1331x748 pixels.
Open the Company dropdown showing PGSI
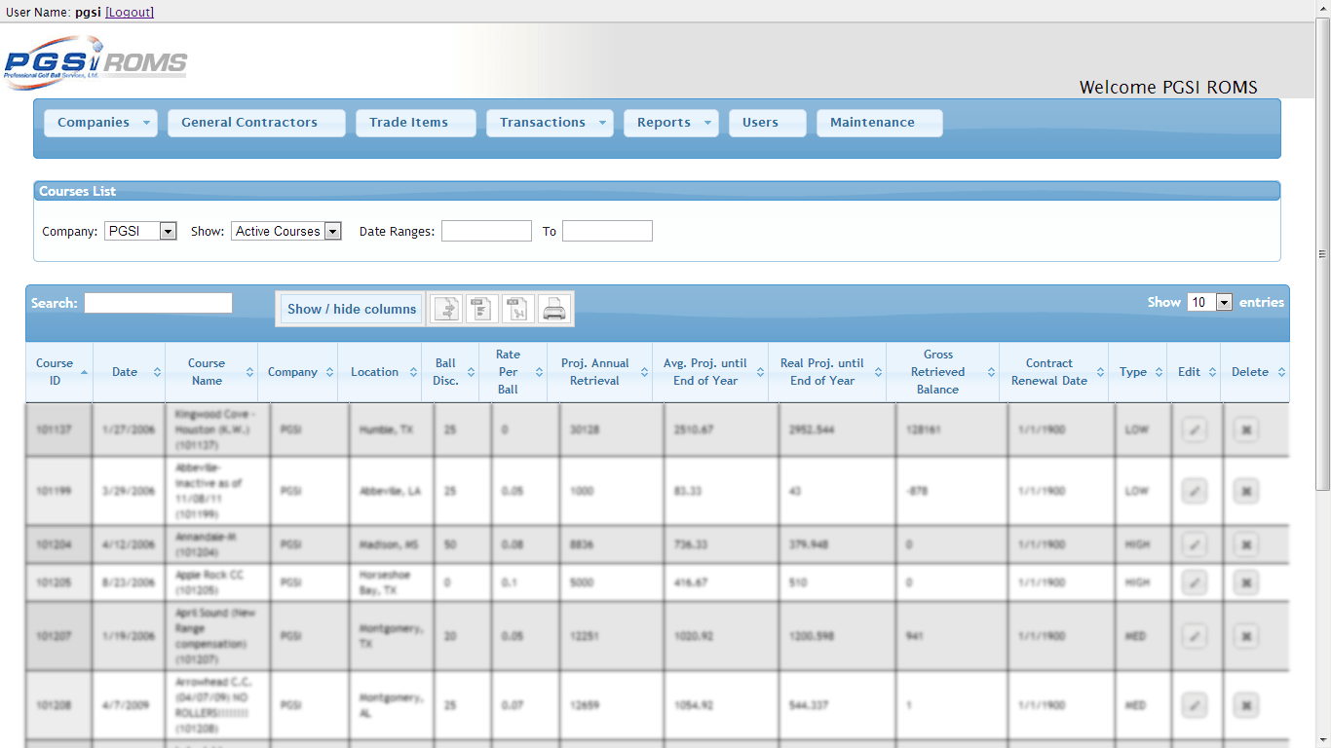pyautogui.click(x=140, y=231)
